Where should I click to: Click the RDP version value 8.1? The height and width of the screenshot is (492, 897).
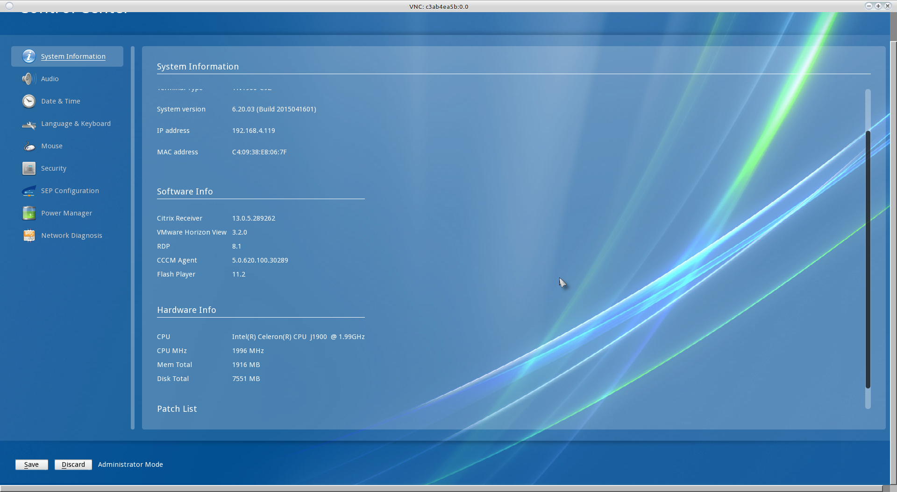237,246
